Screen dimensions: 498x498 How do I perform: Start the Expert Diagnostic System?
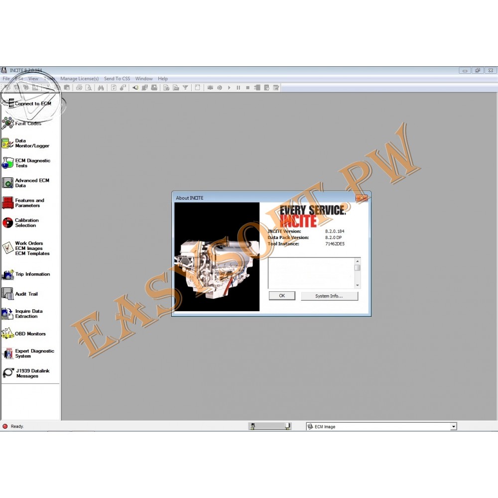[28, 354]
